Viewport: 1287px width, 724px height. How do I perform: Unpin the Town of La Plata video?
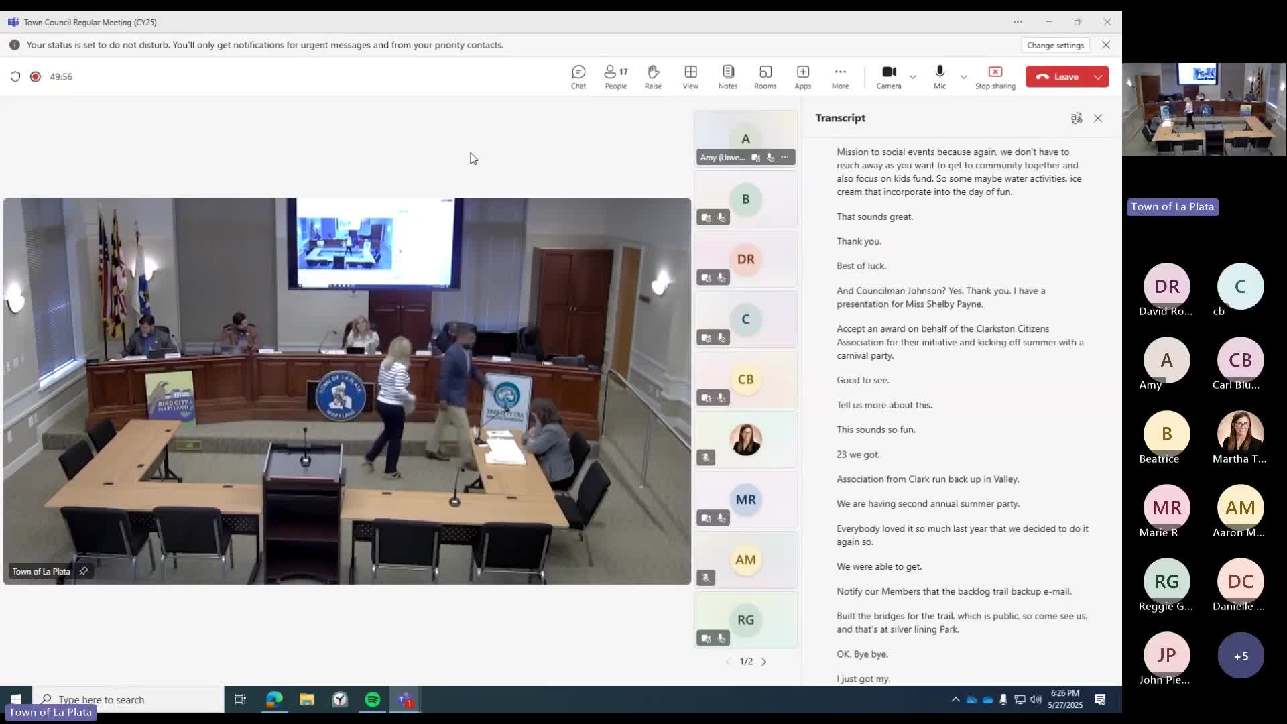point(84,571)
